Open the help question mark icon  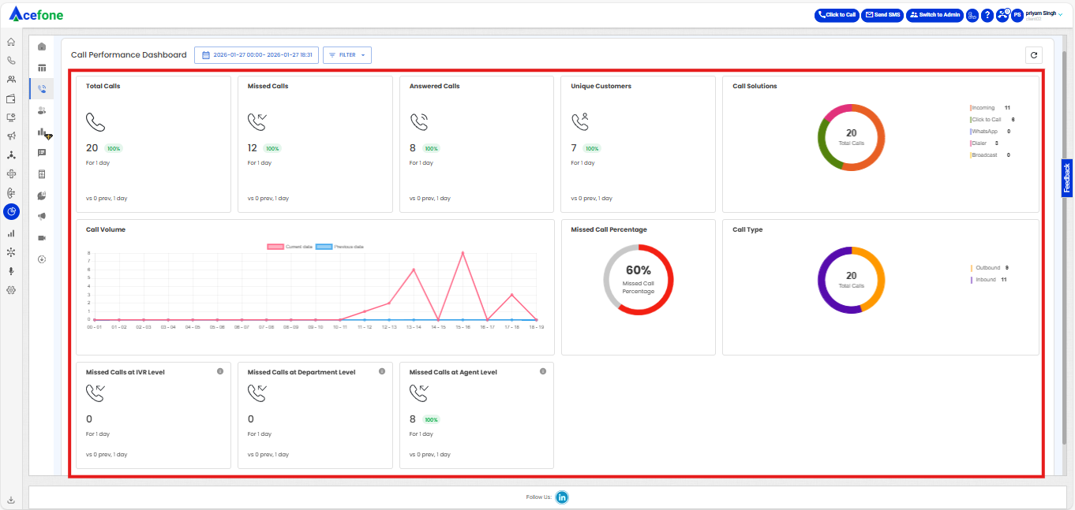(x=987, y=15)
